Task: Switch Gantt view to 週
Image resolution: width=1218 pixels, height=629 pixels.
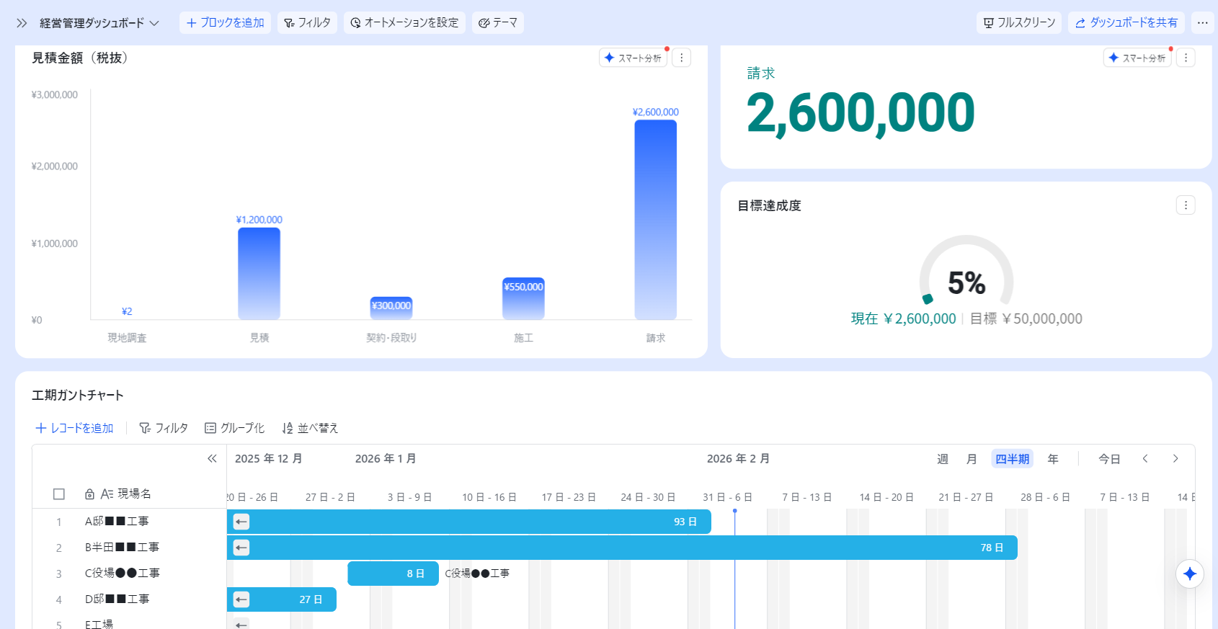Action: pyautogui.click(x=942, y=459)
